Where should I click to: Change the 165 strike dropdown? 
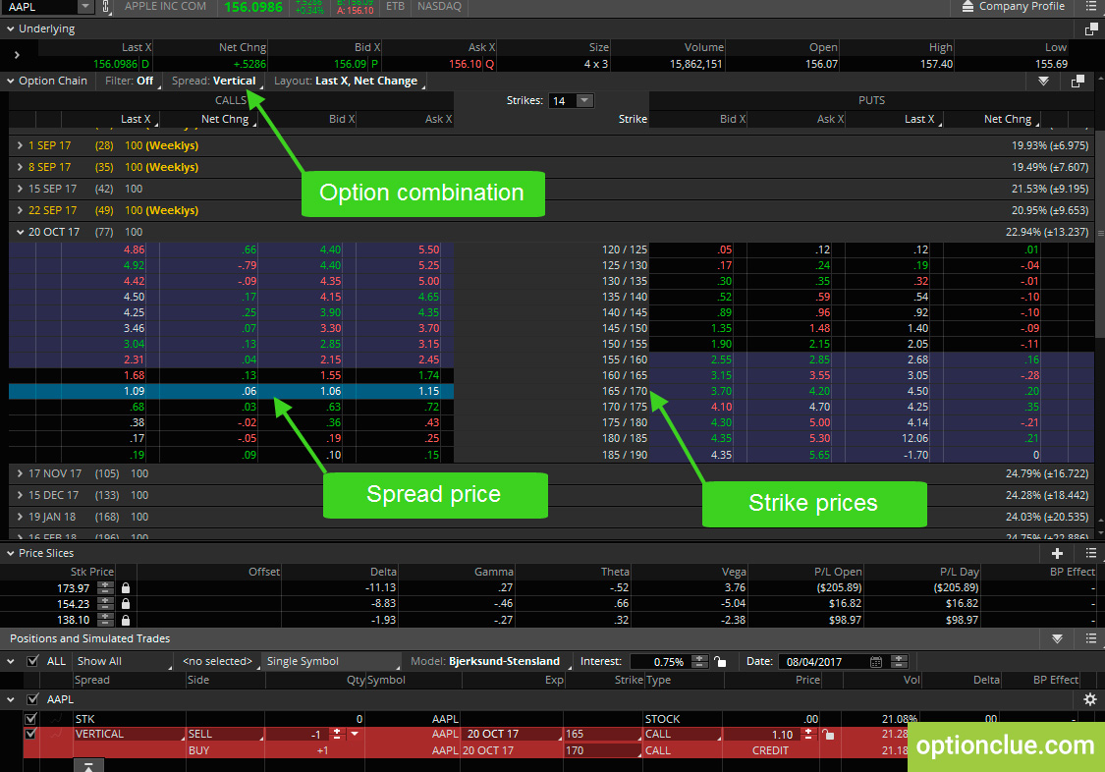point(602,734)
